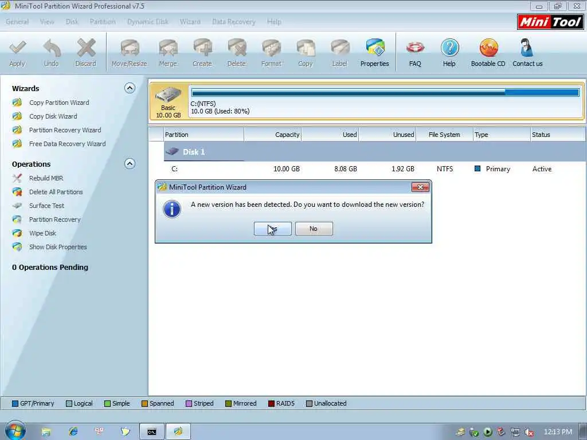Click Yes to download the new version
Screen dimensions: 587x440
tap(272, 229)
